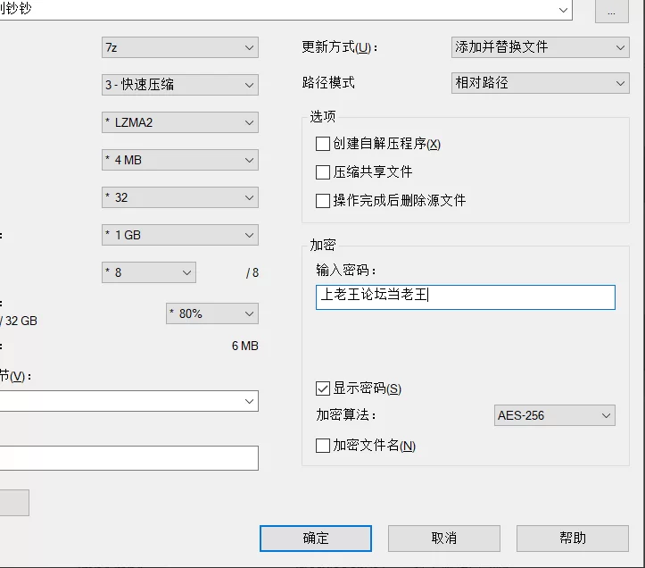Enable the 加密文件名 checkbox
645x568 pixels.
[323, 446]
